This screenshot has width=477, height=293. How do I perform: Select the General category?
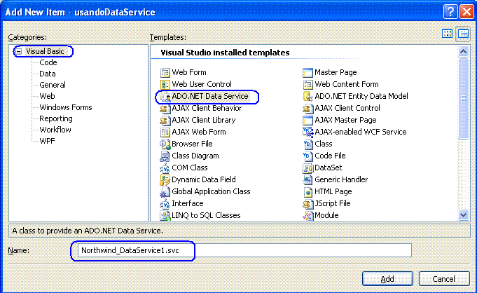(53, 85)
